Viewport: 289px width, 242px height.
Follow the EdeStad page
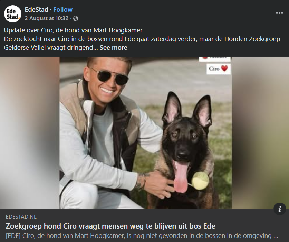[x=63, y=10]
